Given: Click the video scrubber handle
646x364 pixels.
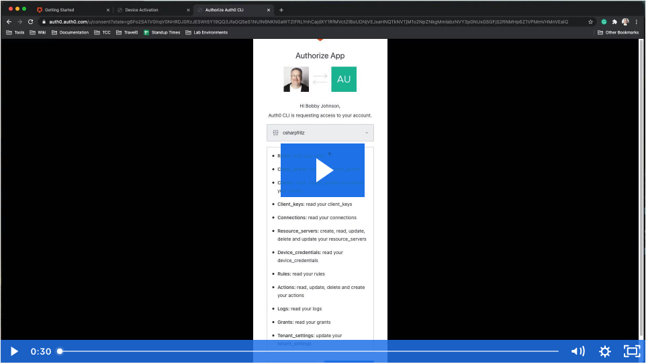Looking at the screenshot, I should click(60, 351).
